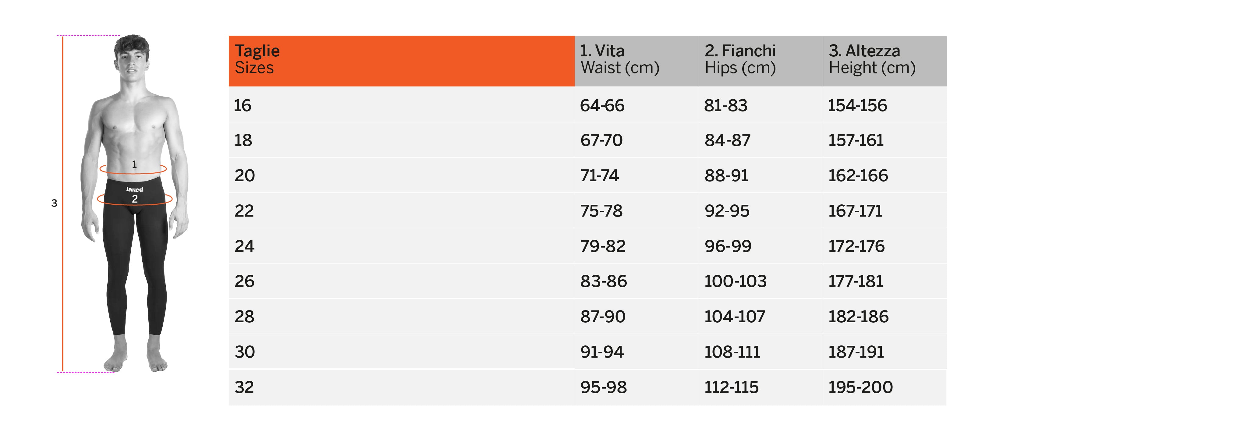
Task: Select the orange Taglie Sizes header
Action: (x=401, y=60)
